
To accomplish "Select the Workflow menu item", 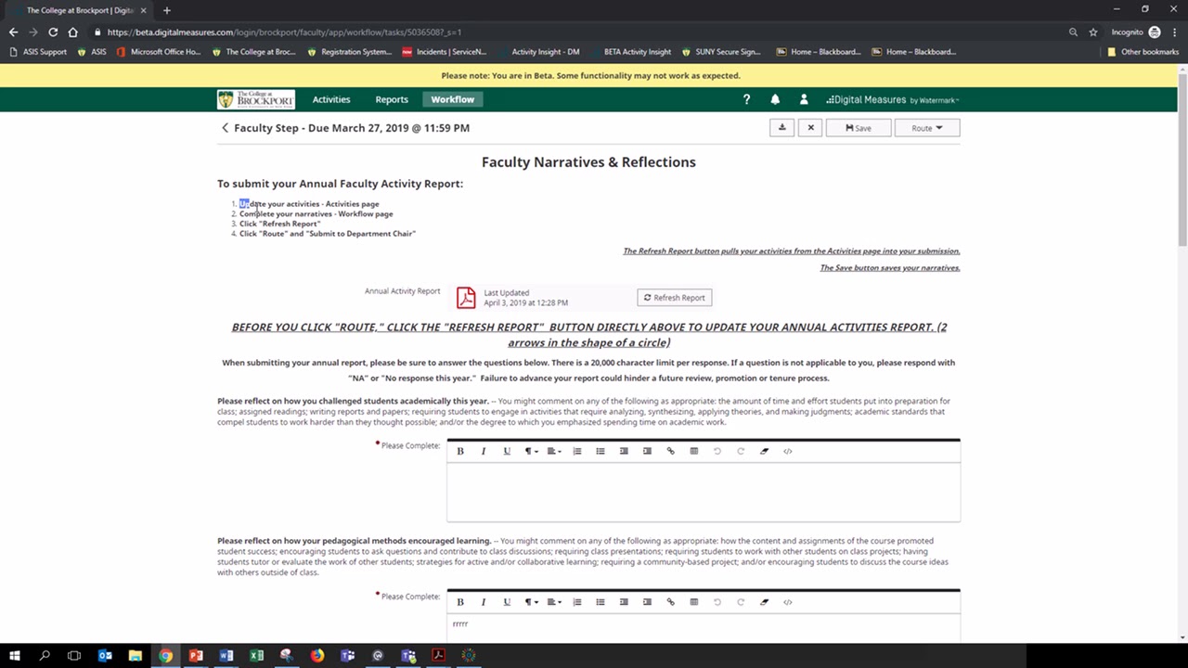I will [453, 99].
